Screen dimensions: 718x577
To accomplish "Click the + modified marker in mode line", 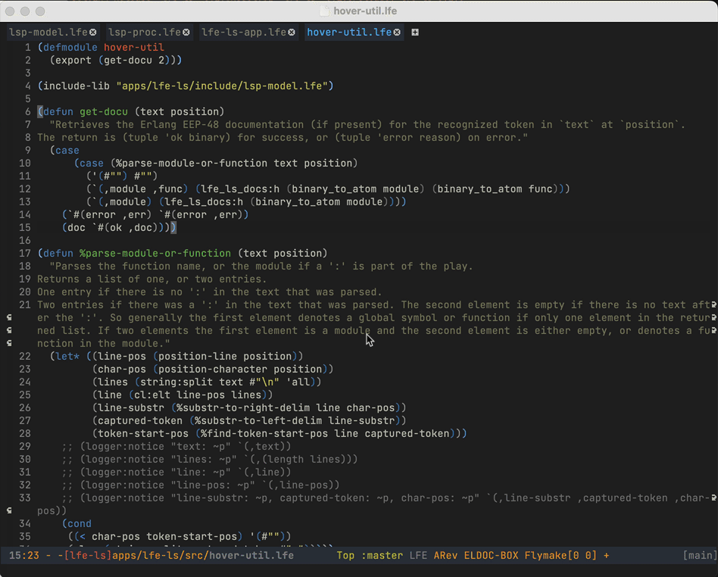I will (x=606, y=556).
